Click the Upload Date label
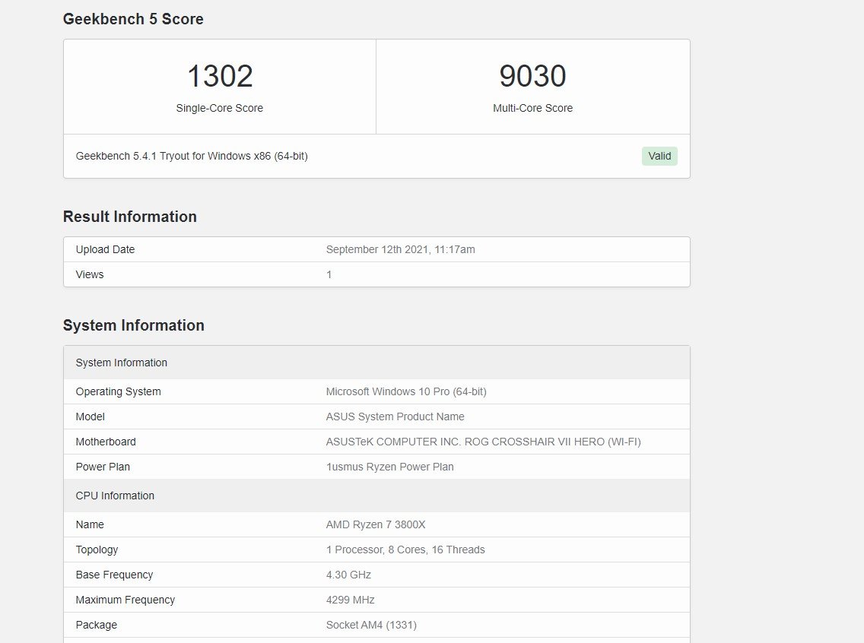Image resolution: width=864 pixels, height=643 pixels. (105, 249)
